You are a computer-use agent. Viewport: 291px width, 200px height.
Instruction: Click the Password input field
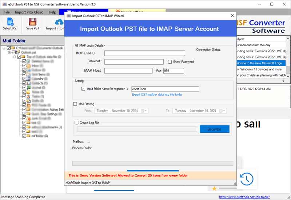tap(134, 62)
